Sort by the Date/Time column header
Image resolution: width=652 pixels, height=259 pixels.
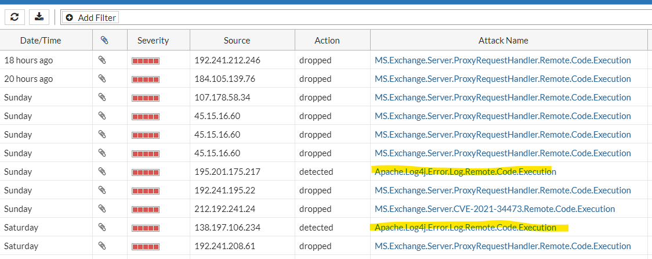(41, 40)
